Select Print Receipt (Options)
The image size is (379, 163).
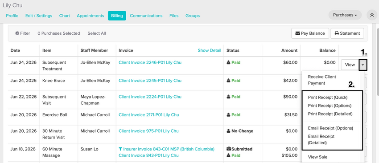click(330, 106)
